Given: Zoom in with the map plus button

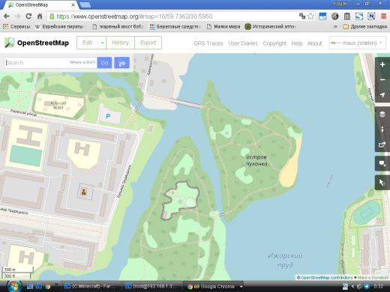Looking at the screenshot, I should tap(382, 64).
